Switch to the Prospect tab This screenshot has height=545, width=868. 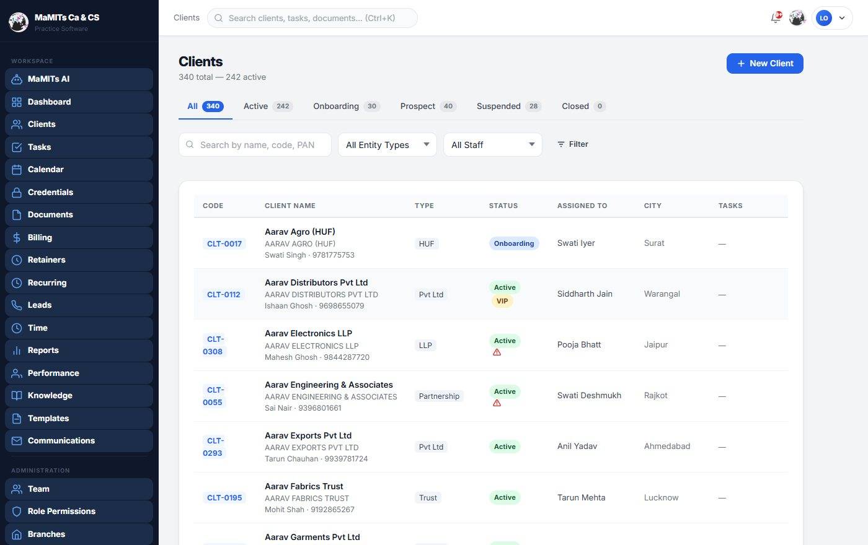(x=428, y=107)
